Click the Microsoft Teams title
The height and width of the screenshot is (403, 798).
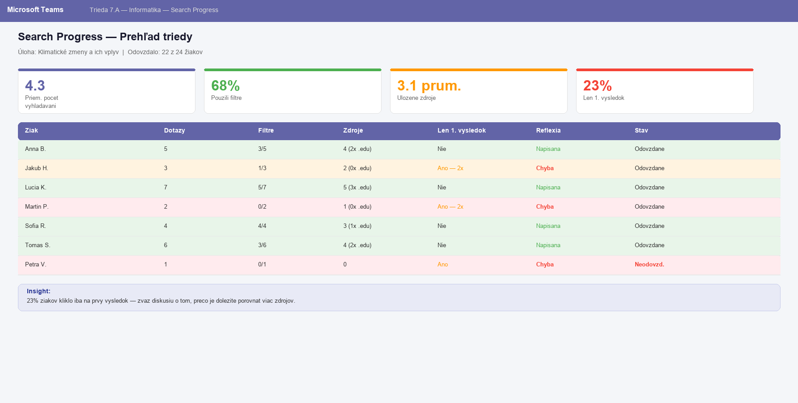coord(35,10)
